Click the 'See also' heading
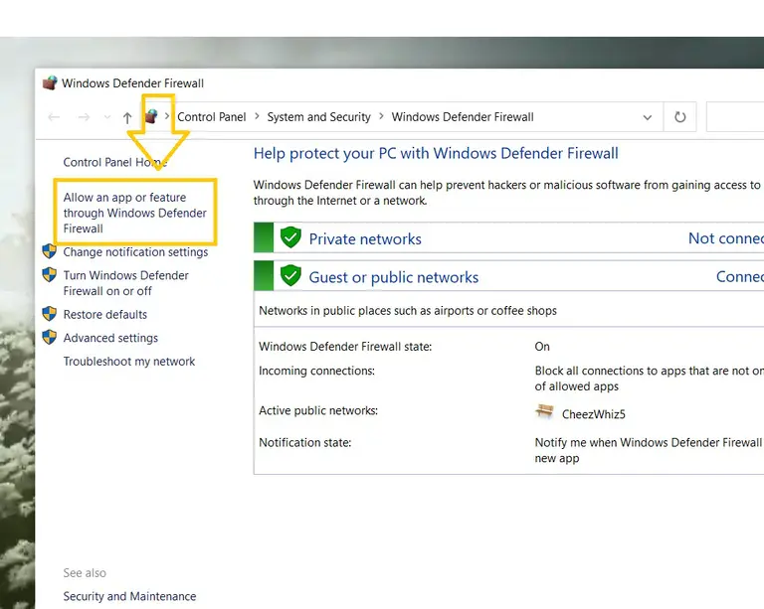The height and width of the screenshot is (609, 764). click(x=85, y=573)
